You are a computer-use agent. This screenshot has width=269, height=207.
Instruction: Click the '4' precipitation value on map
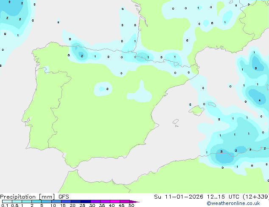(x=260, y=100)
